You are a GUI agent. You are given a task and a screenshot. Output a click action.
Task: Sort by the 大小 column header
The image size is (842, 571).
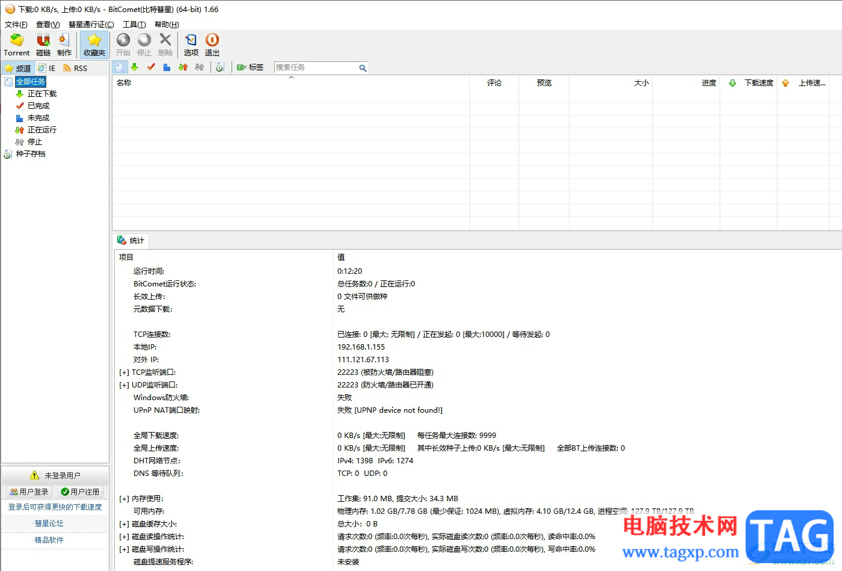point(611,83)
